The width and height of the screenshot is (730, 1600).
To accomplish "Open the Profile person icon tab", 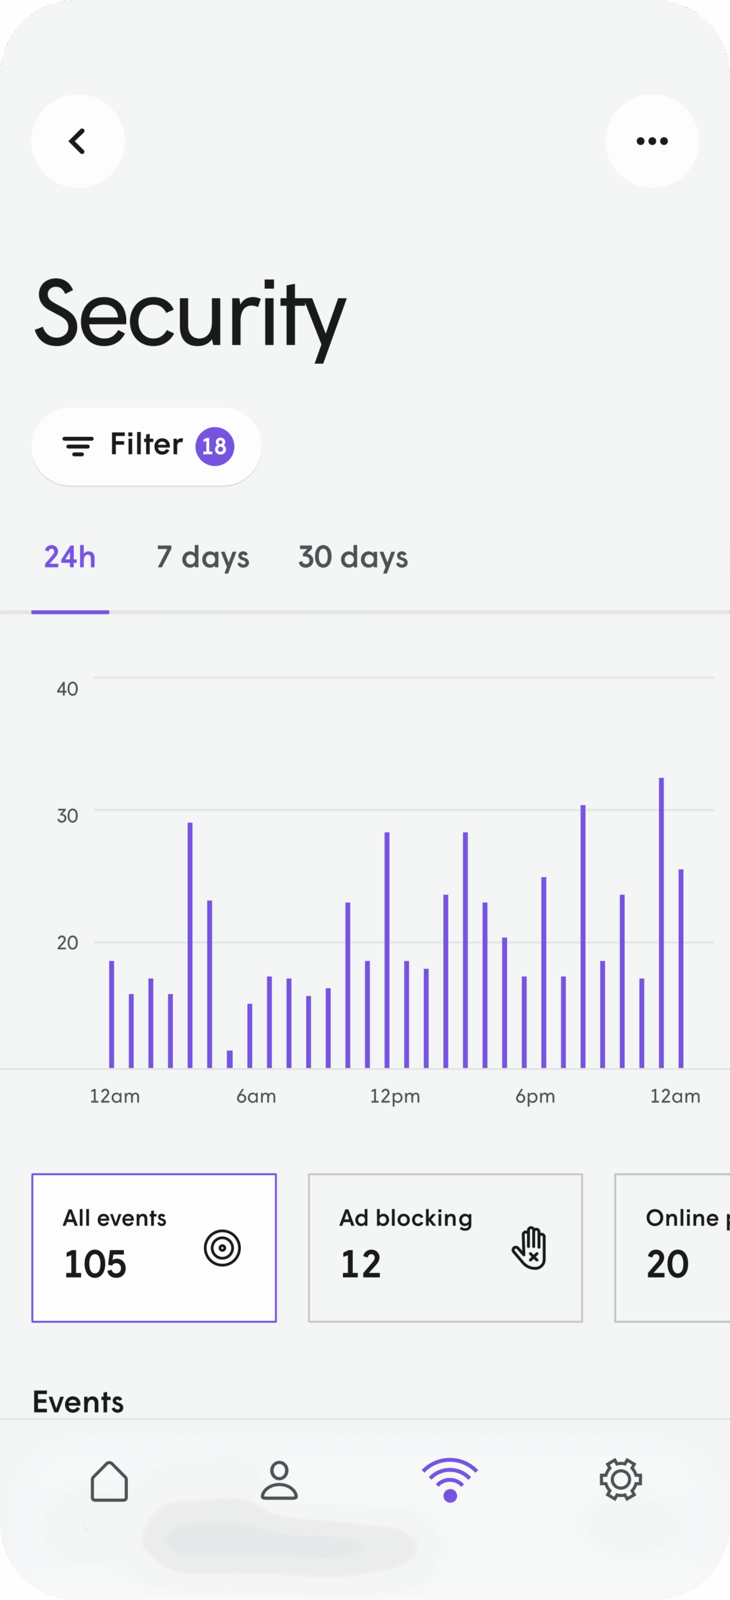I will point(279,1481).
